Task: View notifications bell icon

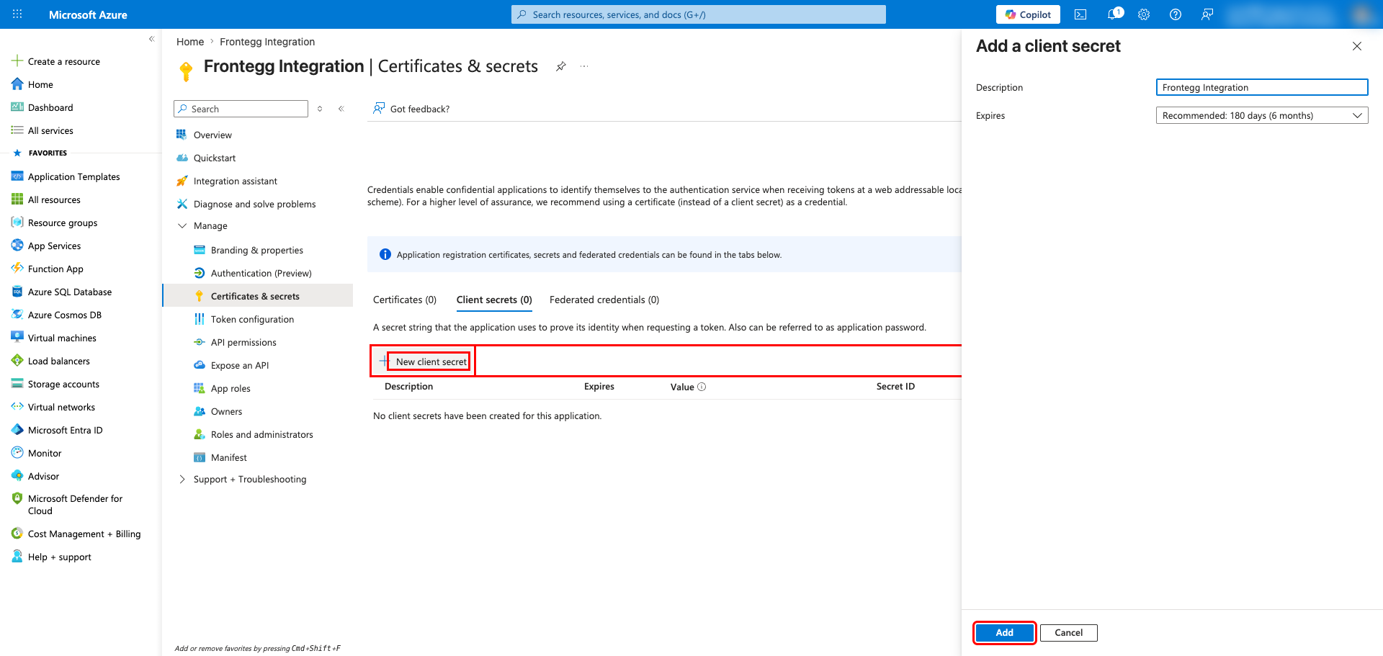Action: click(x=1114, y=14)
